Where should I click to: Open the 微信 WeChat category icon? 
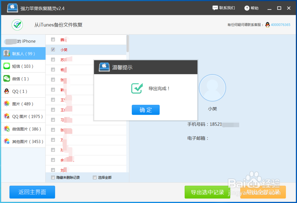pyautogui.click(x=7, y=79)
